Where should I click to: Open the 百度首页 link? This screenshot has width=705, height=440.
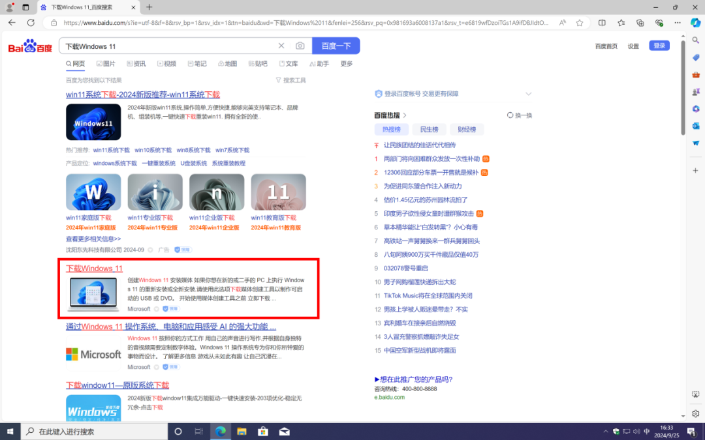606,46
